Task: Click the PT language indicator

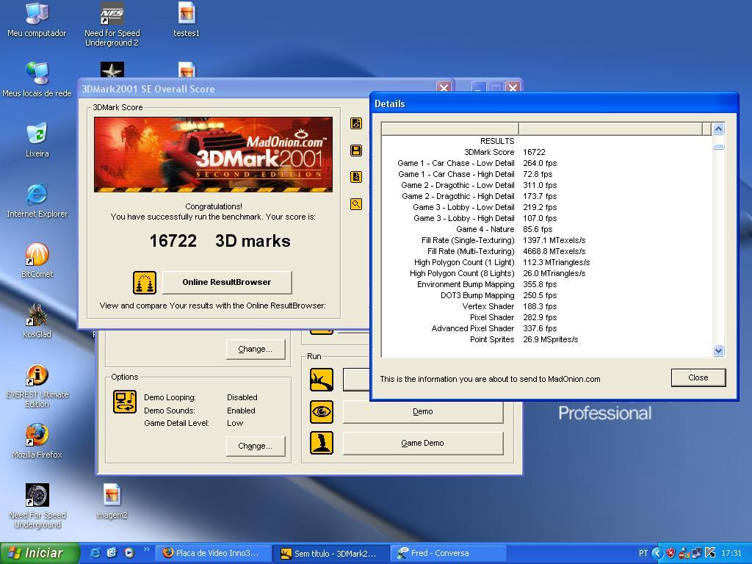Action: pyautogui.click(x=643, y=553)
